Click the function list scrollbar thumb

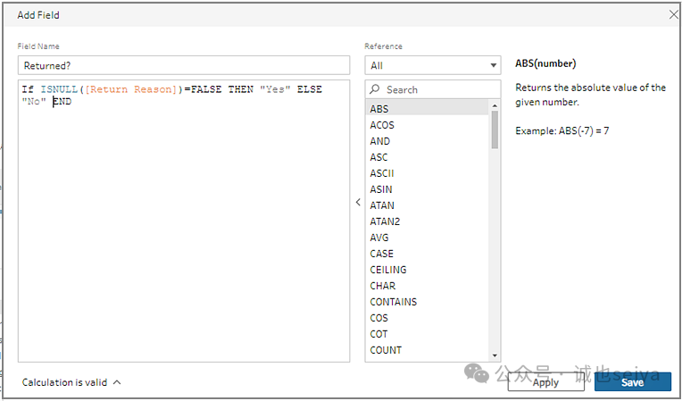[495, 129]
